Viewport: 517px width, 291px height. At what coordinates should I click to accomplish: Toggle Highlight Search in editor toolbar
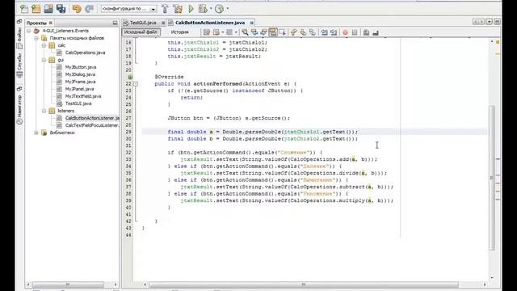pyautogui.click(x=273, y=32)
